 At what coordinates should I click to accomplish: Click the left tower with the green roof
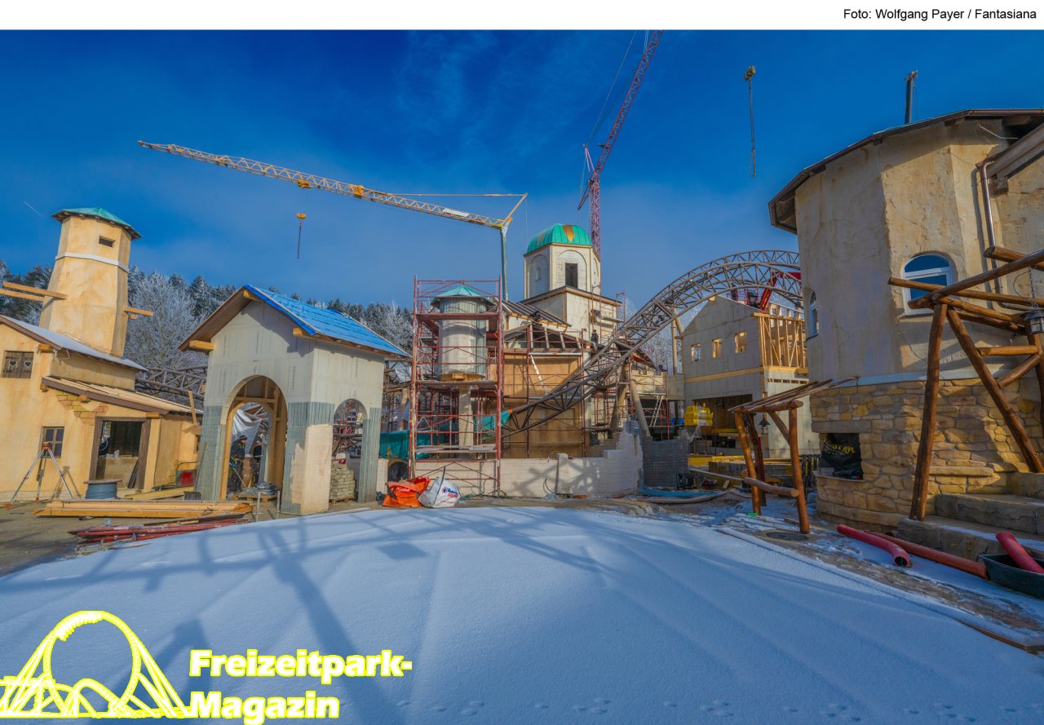click(91, 277)
